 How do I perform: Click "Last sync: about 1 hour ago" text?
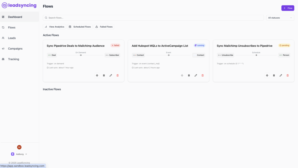[60, 68]
